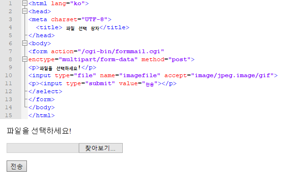Collapse the enctype fold marker on line 8
Image resolution: width=281 pixels, height=176 pixels.
(x=25, y=59)
